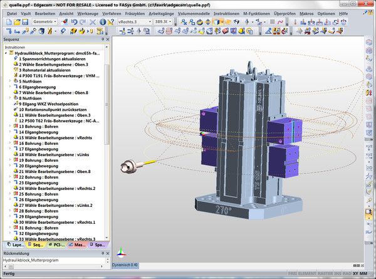Open the vRechts.3 plane dropdown
Viewport: 376px width, 279px height.
150,22
